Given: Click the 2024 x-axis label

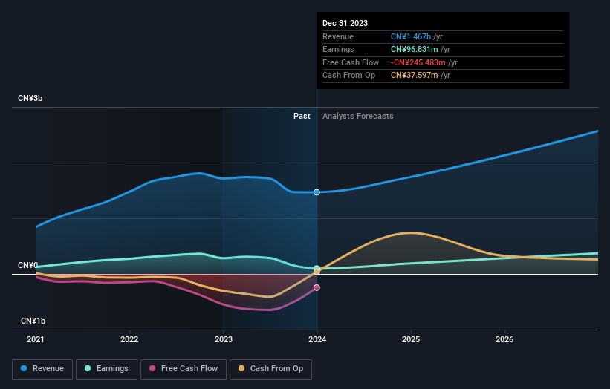Looking at the screenshot, I should [317, 340].
